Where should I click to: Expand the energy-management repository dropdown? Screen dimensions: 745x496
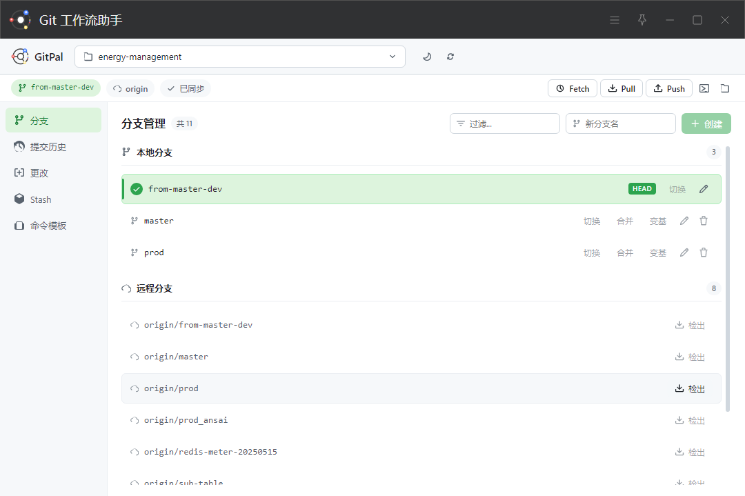pyautogui.click(x=240, y=57)
